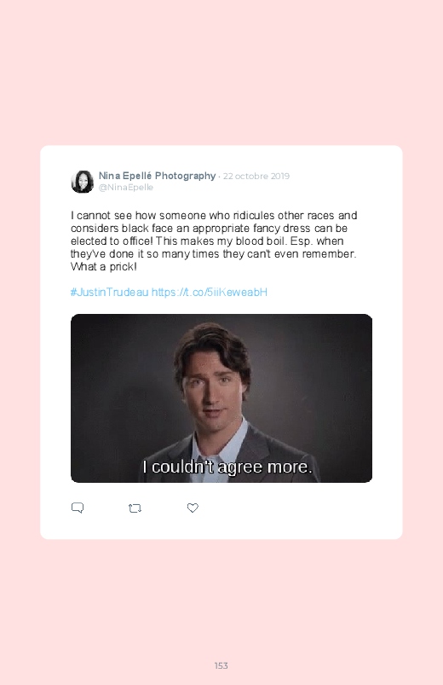Click the line starting 'elected to office!'

[207, 241]
